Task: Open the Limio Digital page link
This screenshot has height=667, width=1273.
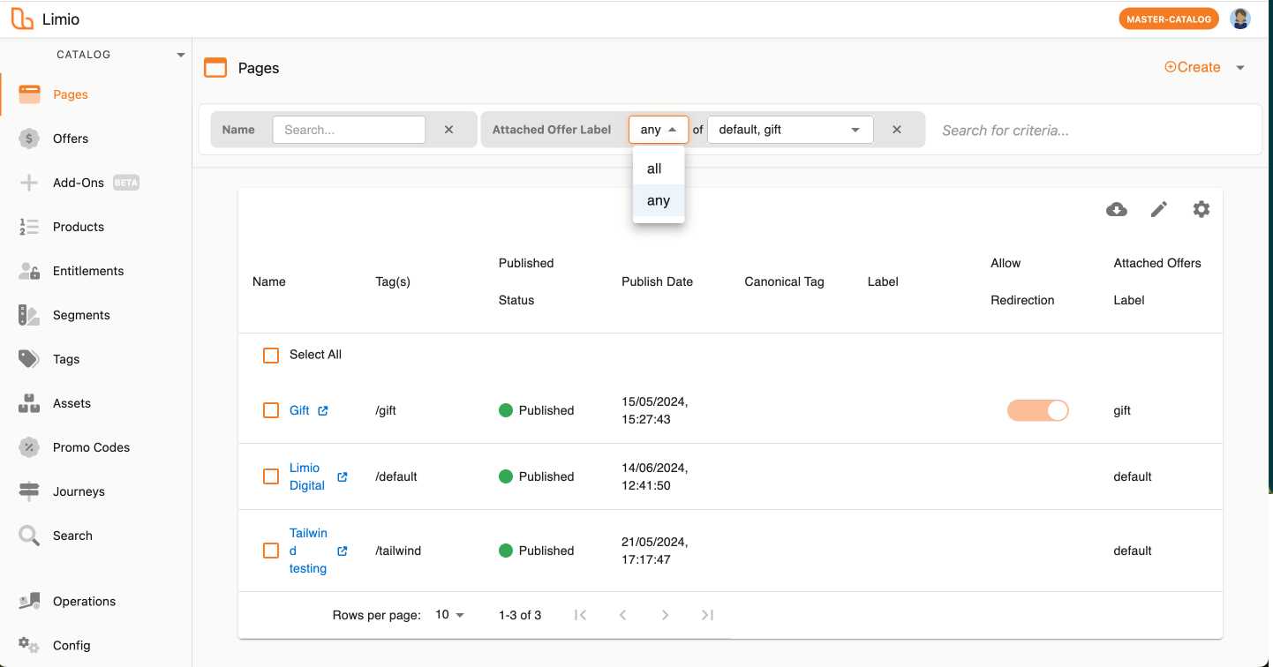Action: (306, 476)
